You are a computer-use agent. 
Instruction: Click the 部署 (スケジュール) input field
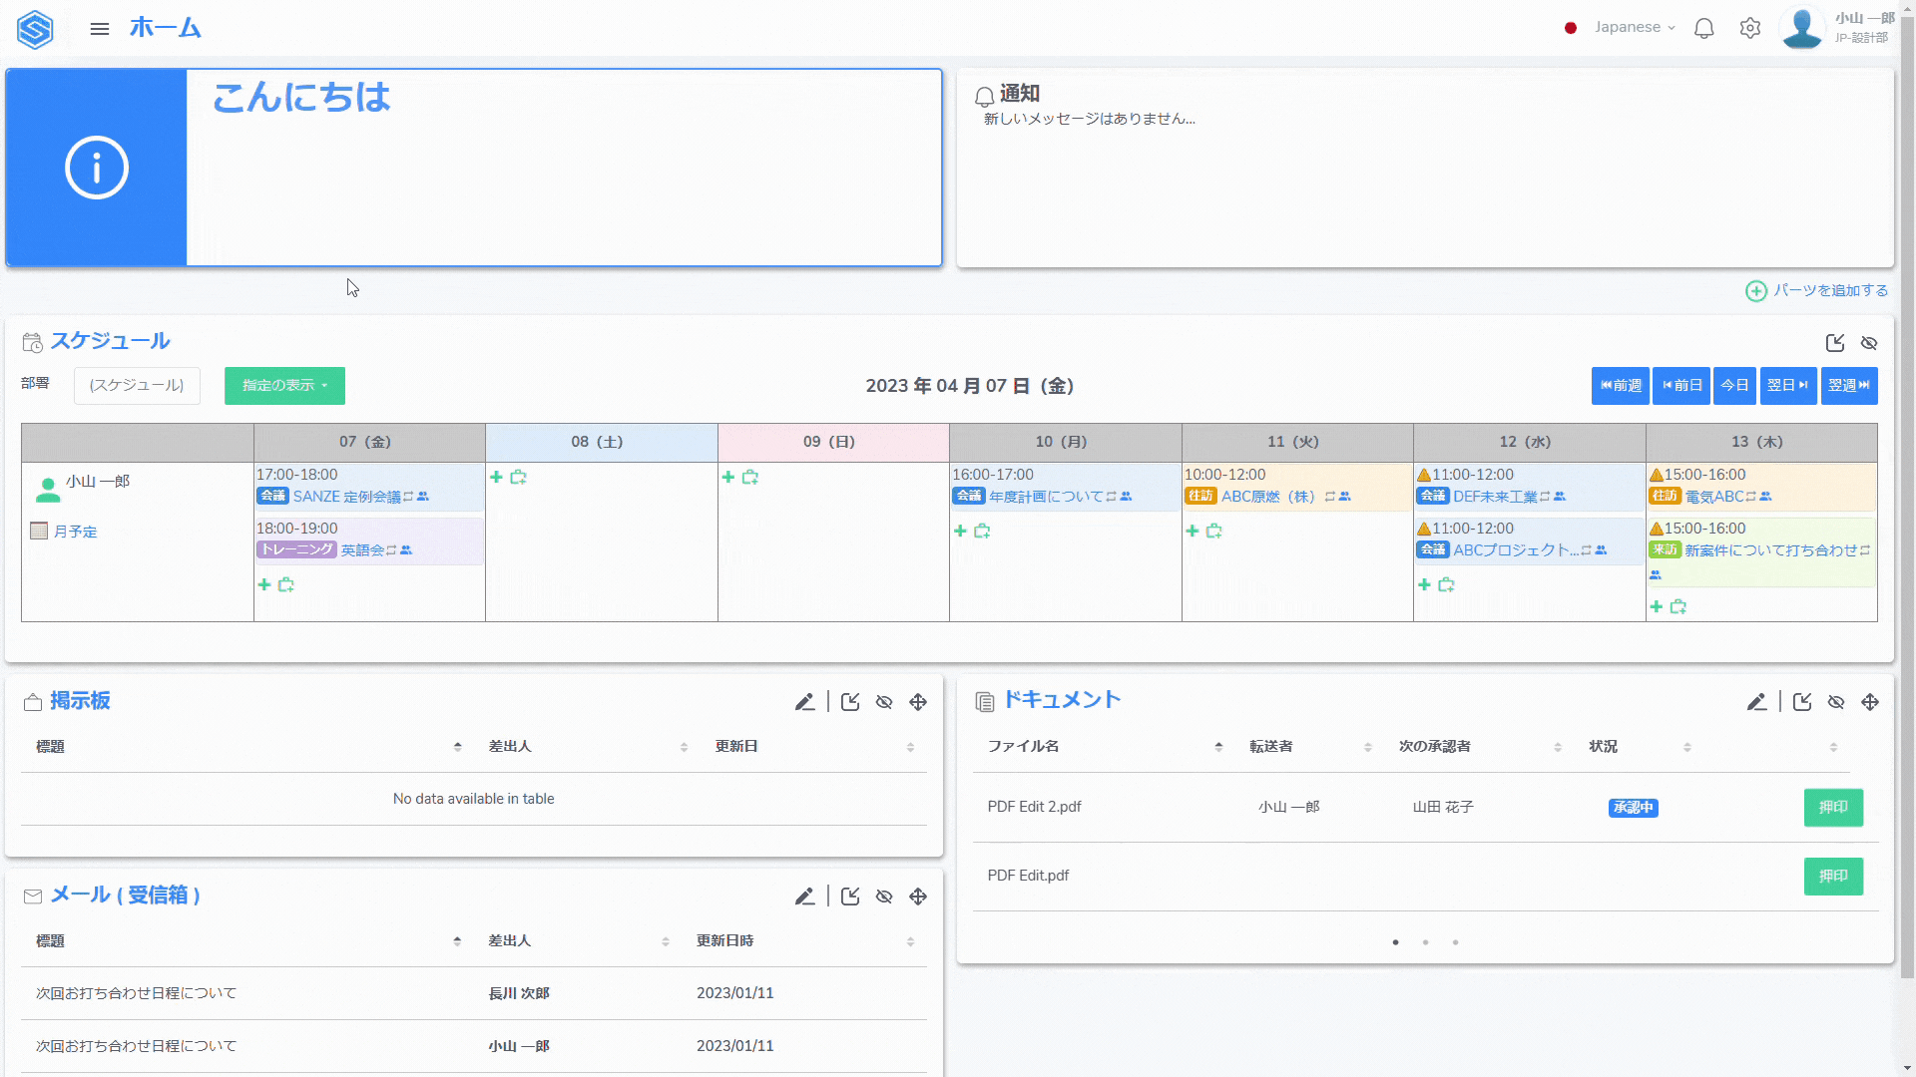coord(137,386)
